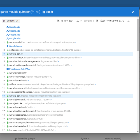Click the green padlock beside www.mondialbox.com
The width and height of the screenshot is (140, 140).
tap(8, 42)
